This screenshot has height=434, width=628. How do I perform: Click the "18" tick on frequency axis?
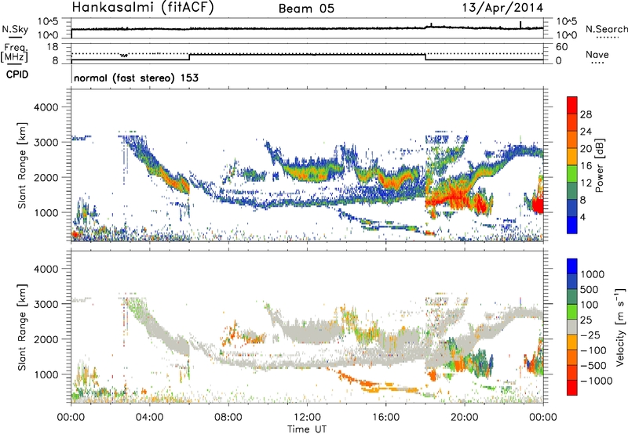pyautogui.click(x=53, y=47)
